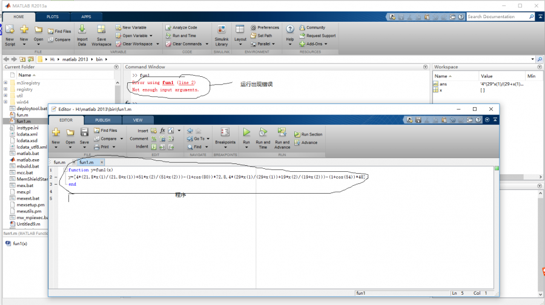Click Advance in Editor ribbon

pyautogui.click(x=306, y=142)
